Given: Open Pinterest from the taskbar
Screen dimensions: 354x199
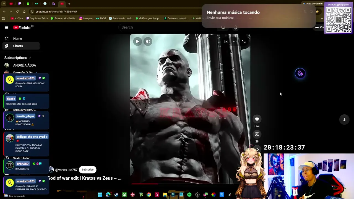Looking at the screenshot, I should (x=132, y=195).
